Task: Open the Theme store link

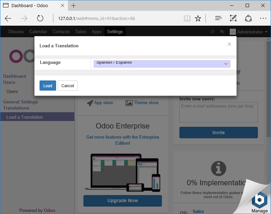Action: (146, 102)
